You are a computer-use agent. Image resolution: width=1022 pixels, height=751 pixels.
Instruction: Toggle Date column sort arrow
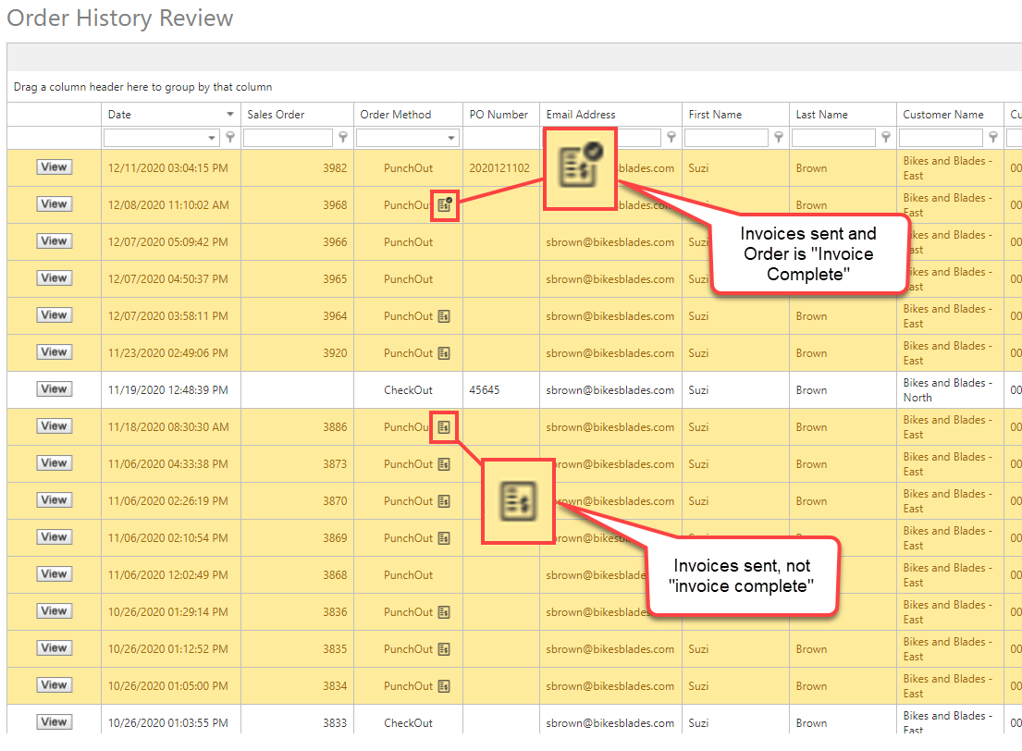230,115
